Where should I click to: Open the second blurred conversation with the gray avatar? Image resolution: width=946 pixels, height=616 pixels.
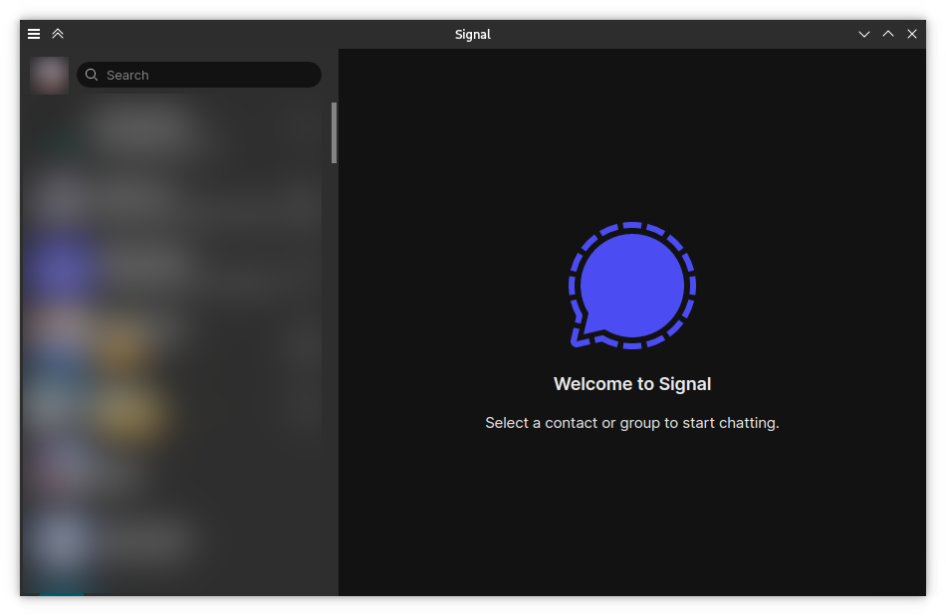coord(176,196)
